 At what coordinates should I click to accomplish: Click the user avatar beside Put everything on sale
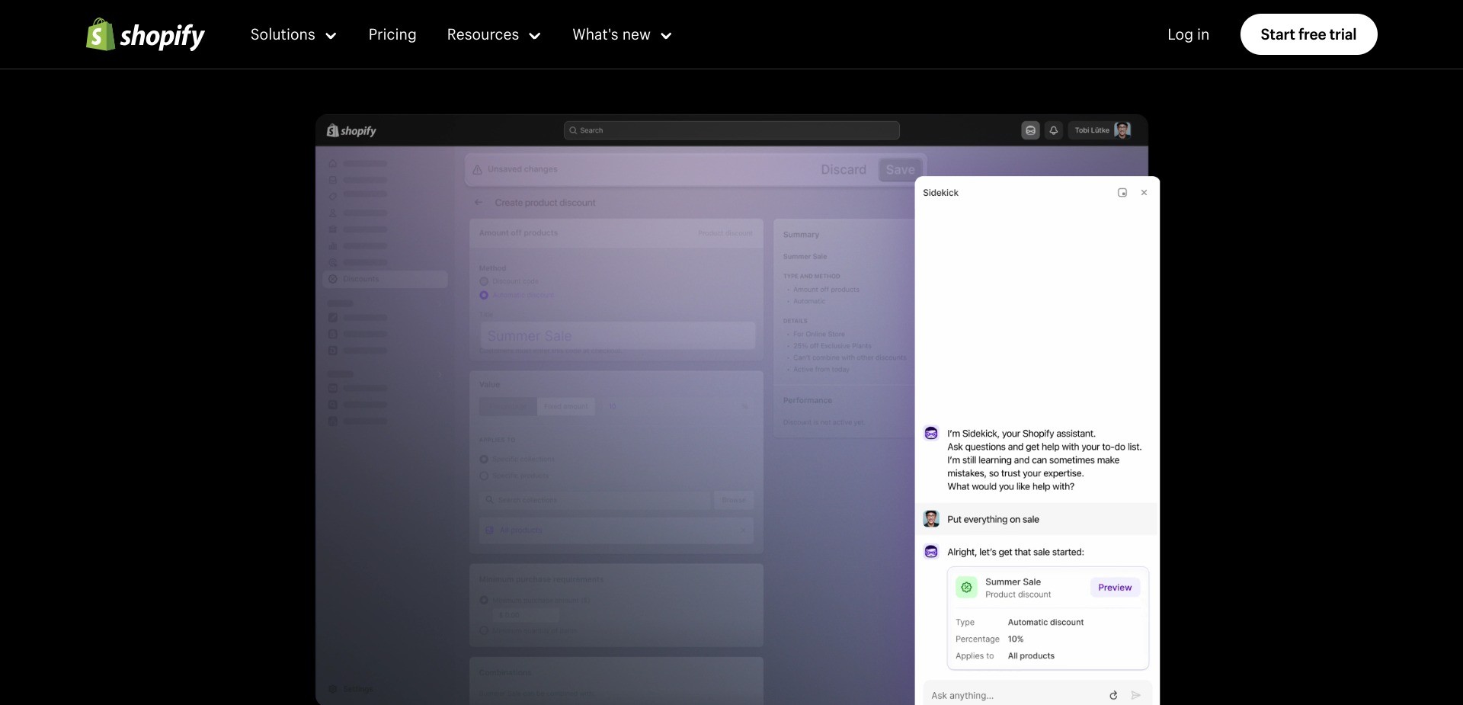[931, 519]
